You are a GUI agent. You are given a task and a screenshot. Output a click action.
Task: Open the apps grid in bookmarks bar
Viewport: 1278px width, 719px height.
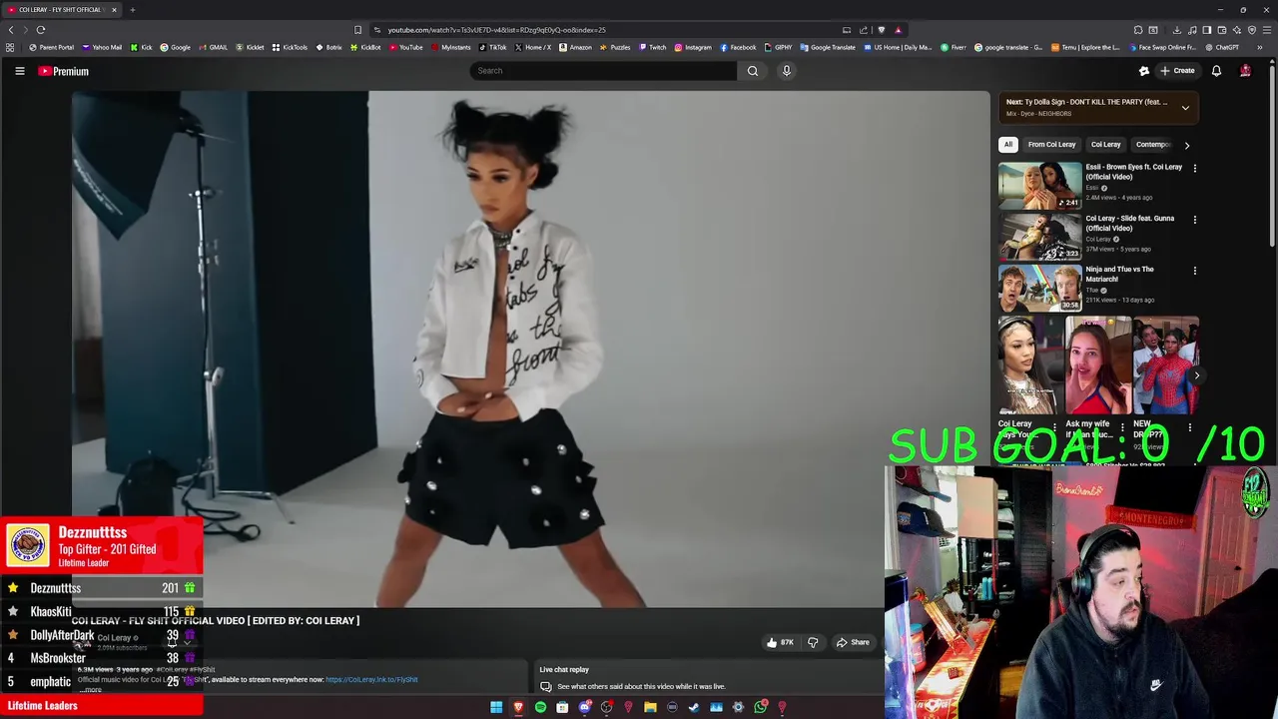(x=10, y=47)
